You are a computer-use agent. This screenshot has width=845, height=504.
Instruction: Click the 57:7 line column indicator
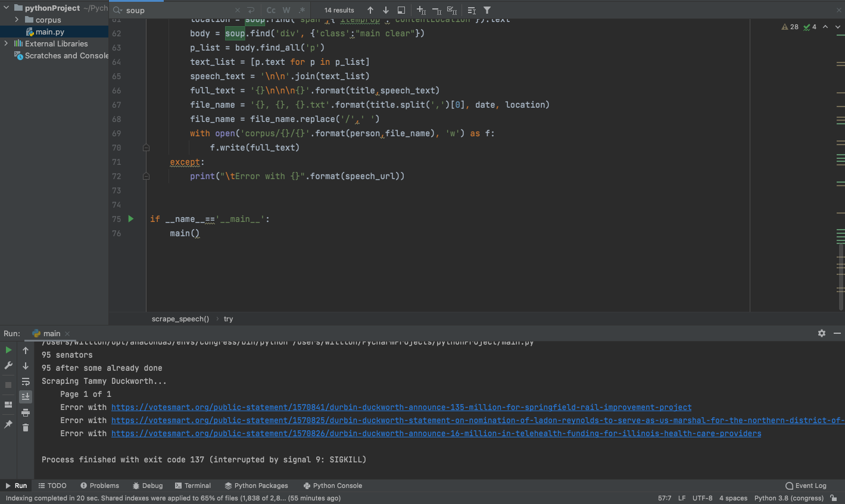(665, 498)
